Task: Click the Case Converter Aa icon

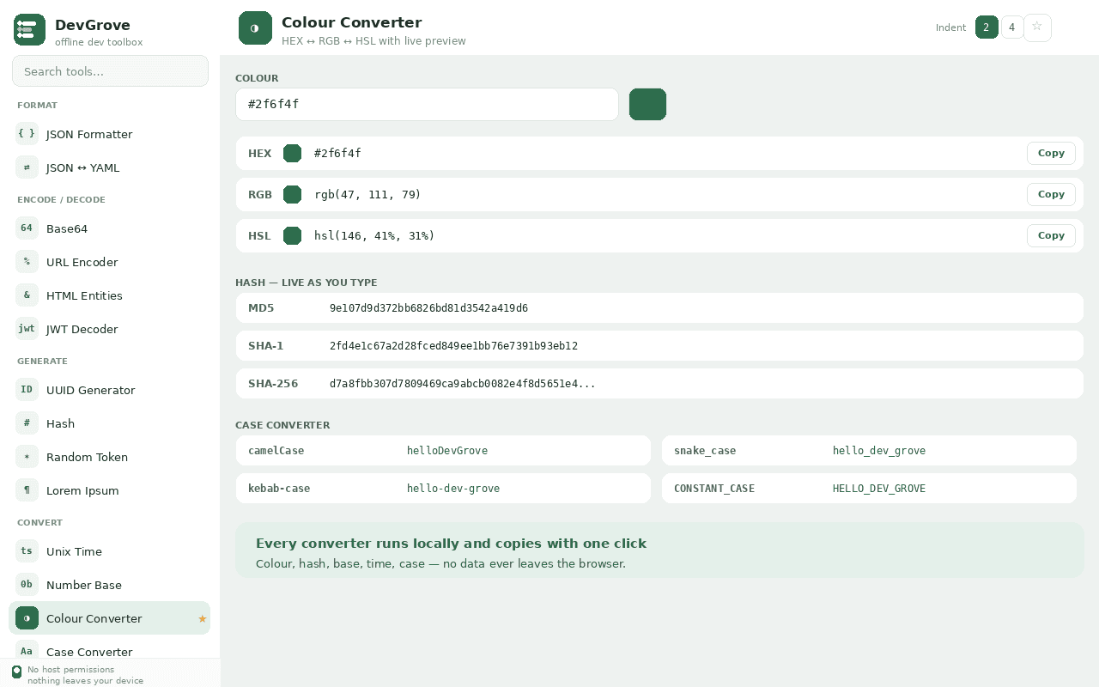Action: 27,652
